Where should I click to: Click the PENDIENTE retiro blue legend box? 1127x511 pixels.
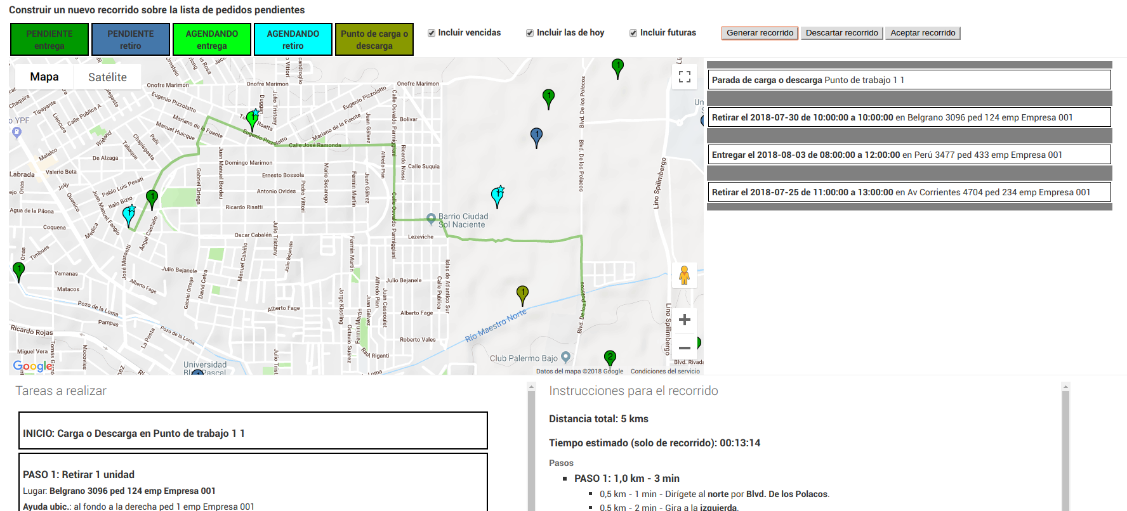[x=131, y=39]
